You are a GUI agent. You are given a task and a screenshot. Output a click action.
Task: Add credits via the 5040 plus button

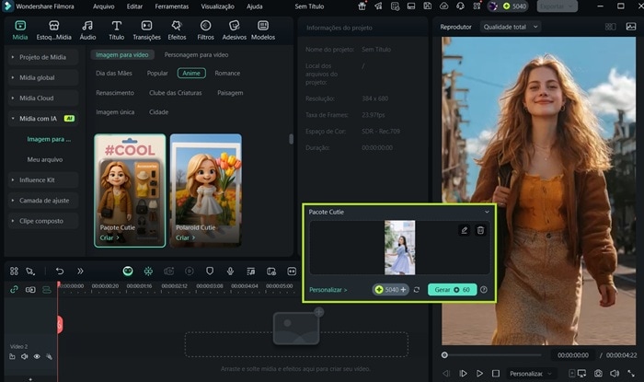pos(403,290)
